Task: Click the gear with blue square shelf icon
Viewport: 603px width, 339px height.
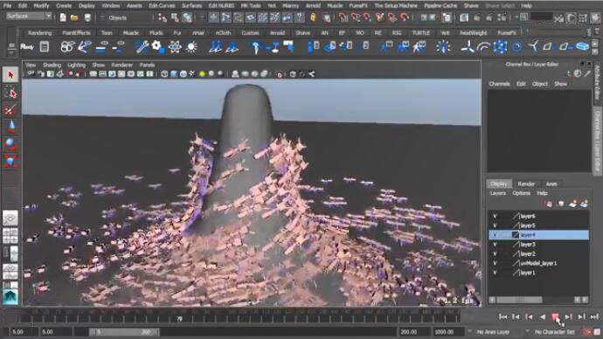Action: click(x=157, y=47)
